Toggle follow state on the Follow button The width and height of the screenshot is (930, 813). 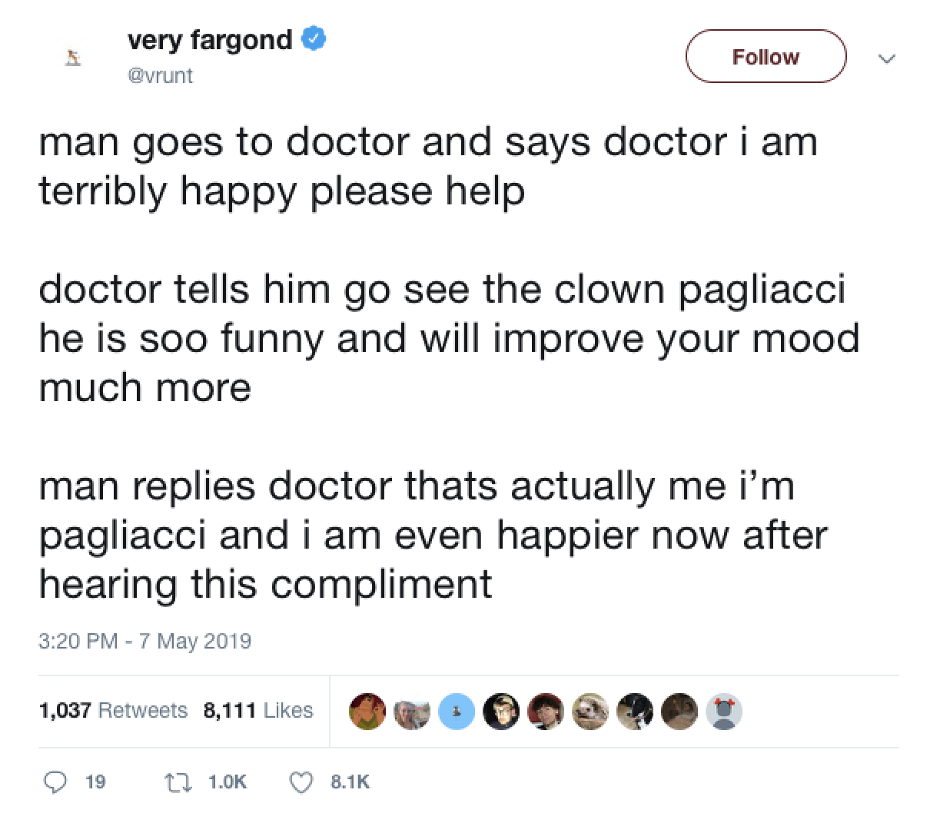pos(766,56)
